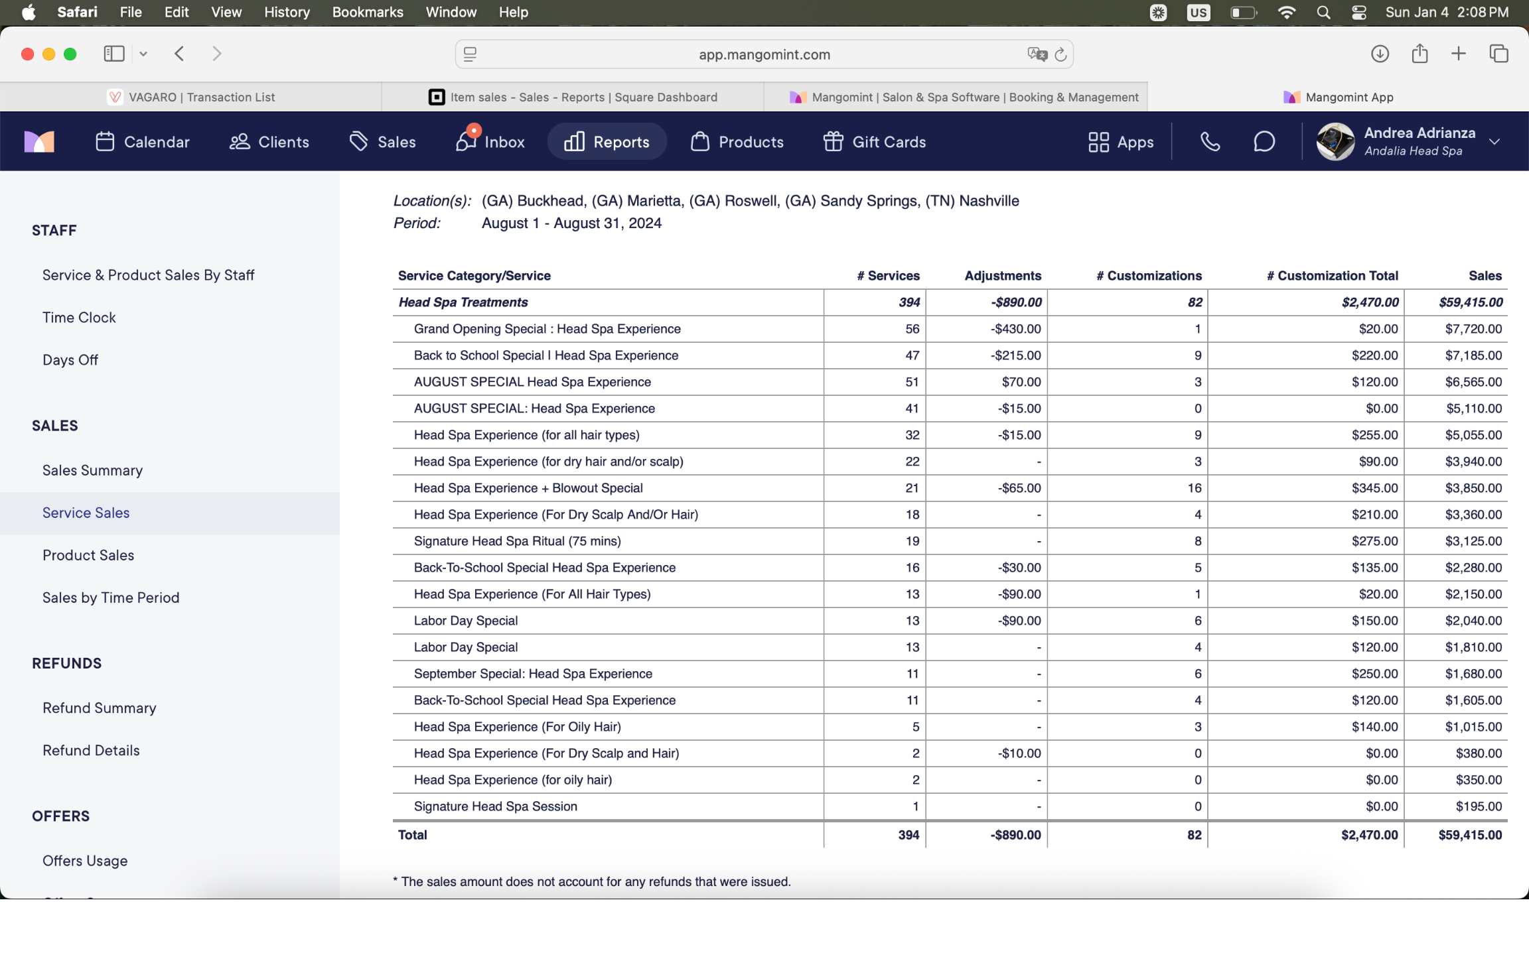
Task: Click Safari's share icon
Action: coord(1420,54)
